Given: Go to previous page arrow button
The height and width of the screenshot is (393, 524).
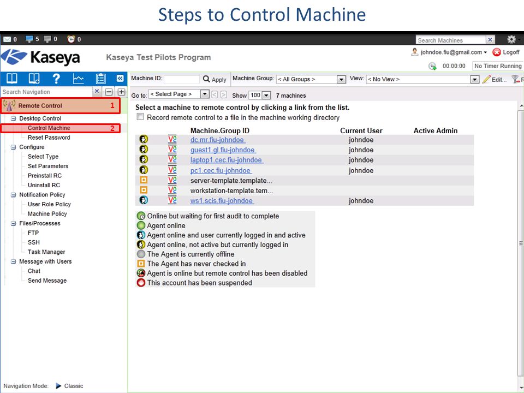Looking at the screenshot, I should point(215,94).
